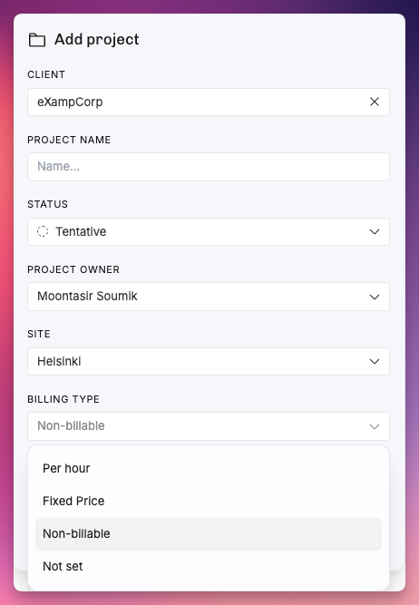Screen dimensions: 419x605
Task: Expand the Helsinki site dropdown
Action: tap(209, 361)
